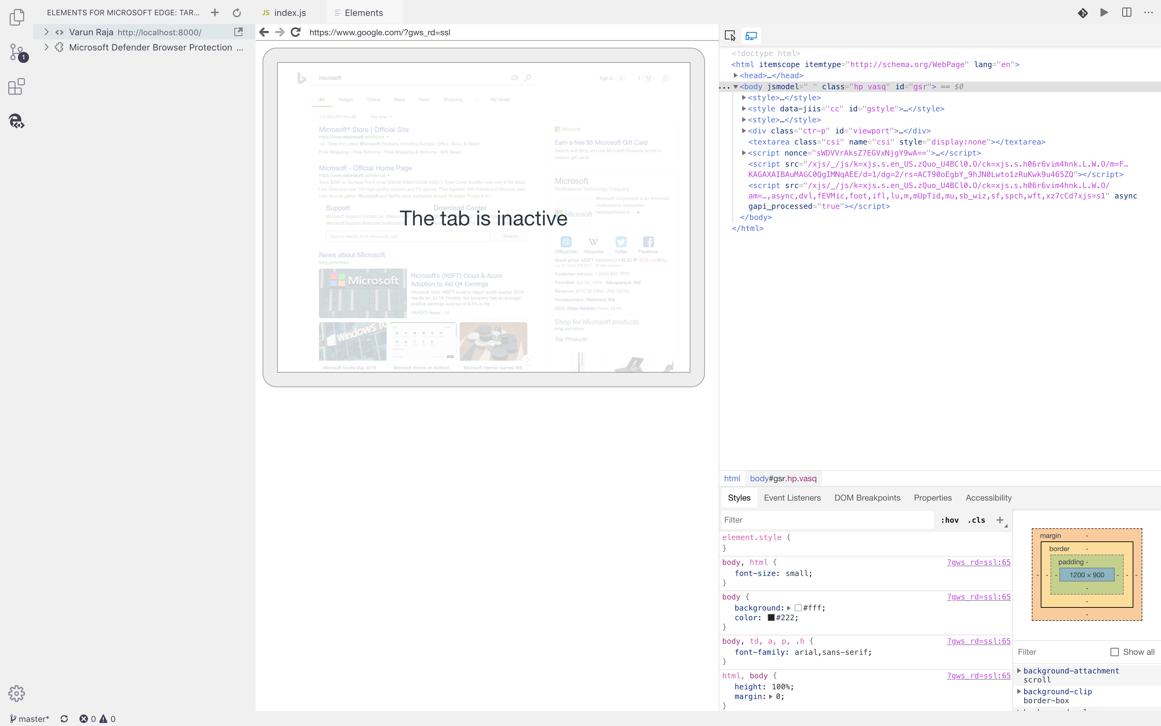This screenshot has height=726, width=1161.
Task: Open the Extensions activity bar icon
Action: [16, 86]
